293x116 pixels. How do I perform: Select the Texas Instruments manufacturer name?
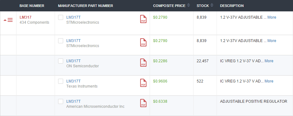(82, 86)
